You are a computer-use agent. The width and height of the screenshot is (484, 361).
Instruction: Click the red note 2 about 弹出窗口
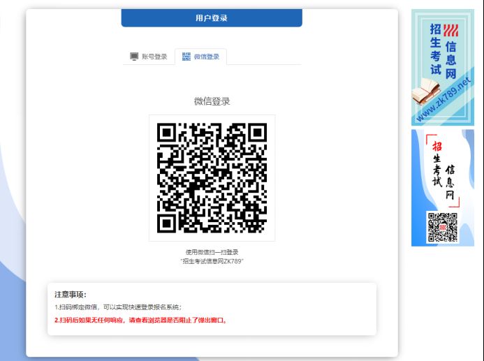pyautogui.click(x=141, y=321)
